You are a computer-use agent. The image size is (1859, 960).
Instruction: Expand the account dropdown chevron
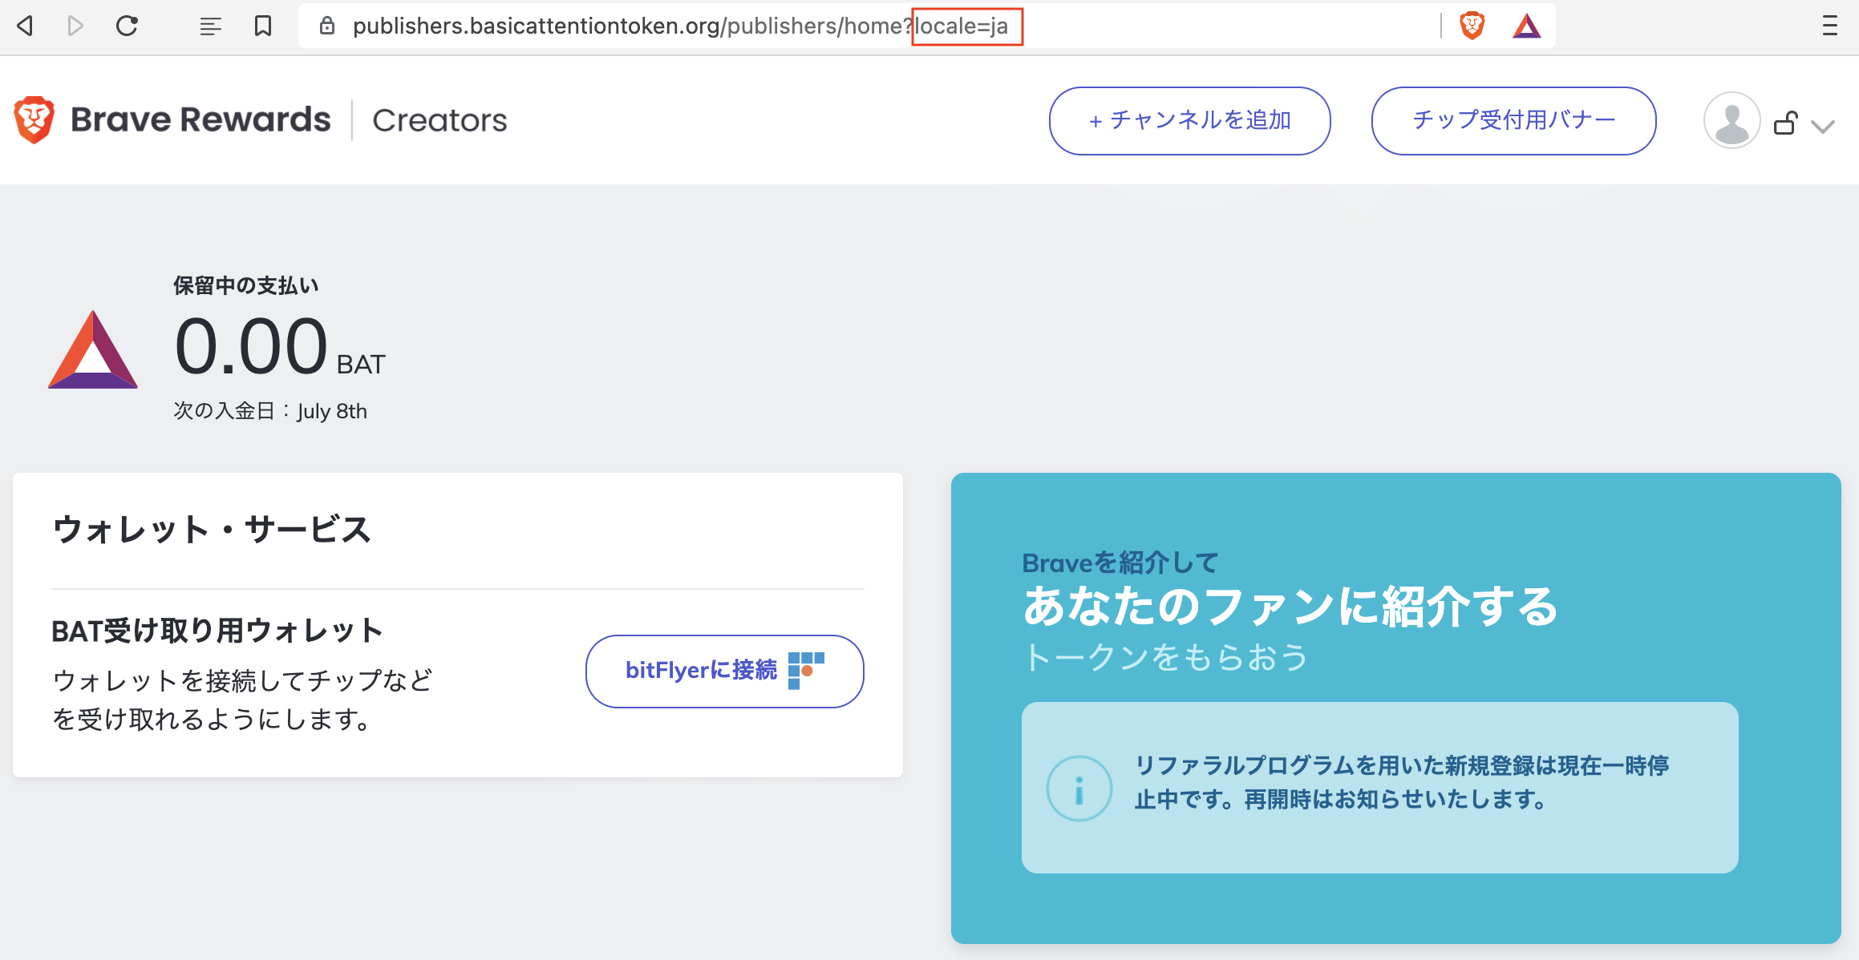point(1823,127)
